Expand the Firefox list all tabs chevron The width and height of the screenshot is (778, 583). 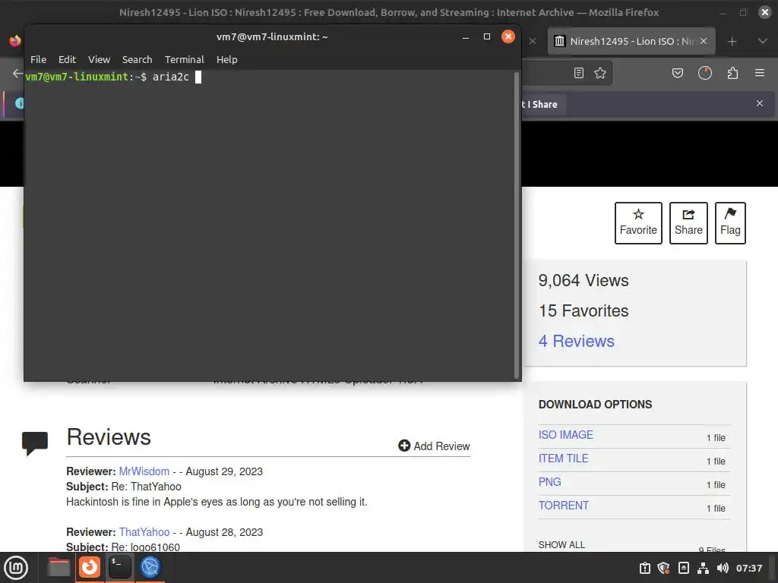pyautogui.click(x=763, y=41)
